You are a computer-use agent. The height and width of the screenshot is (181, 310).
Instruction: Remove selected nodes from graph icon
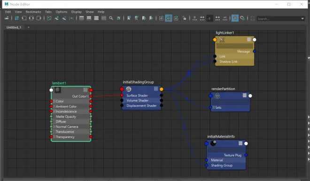64,18
